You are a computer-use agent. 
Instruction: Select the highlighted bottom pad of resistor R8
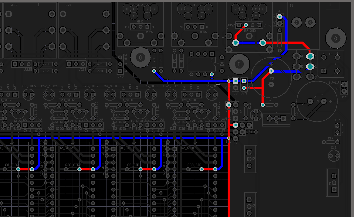pyautogui.click(x=154, y=71)
